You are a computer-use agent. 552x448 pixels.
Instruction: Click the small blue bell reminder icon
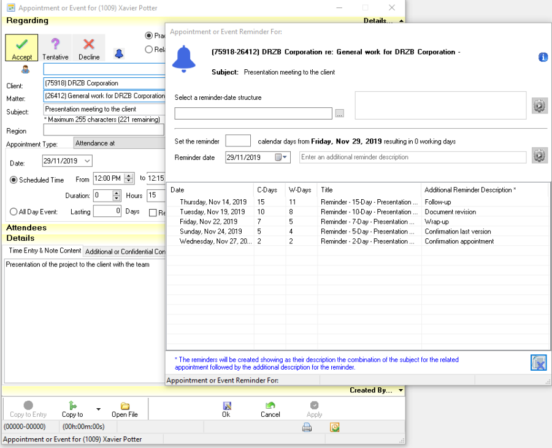(119, 53)
